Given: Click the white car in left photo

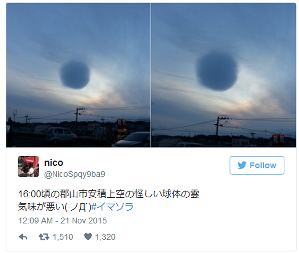Looking at the screenshot, I should (x=61, y=135).
